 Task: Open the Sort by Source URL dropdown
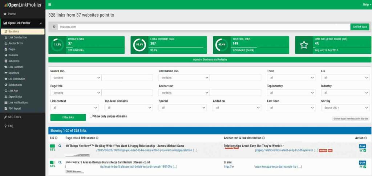(x=345, y=108)
